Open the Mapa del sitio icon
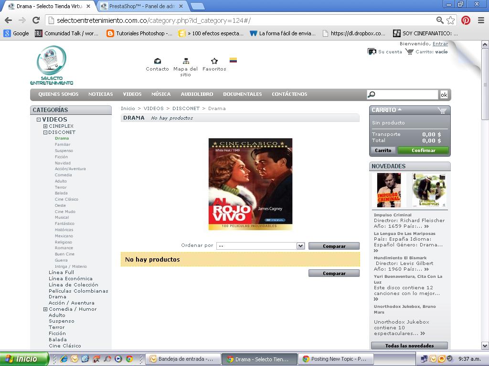 tap(186, 61)
